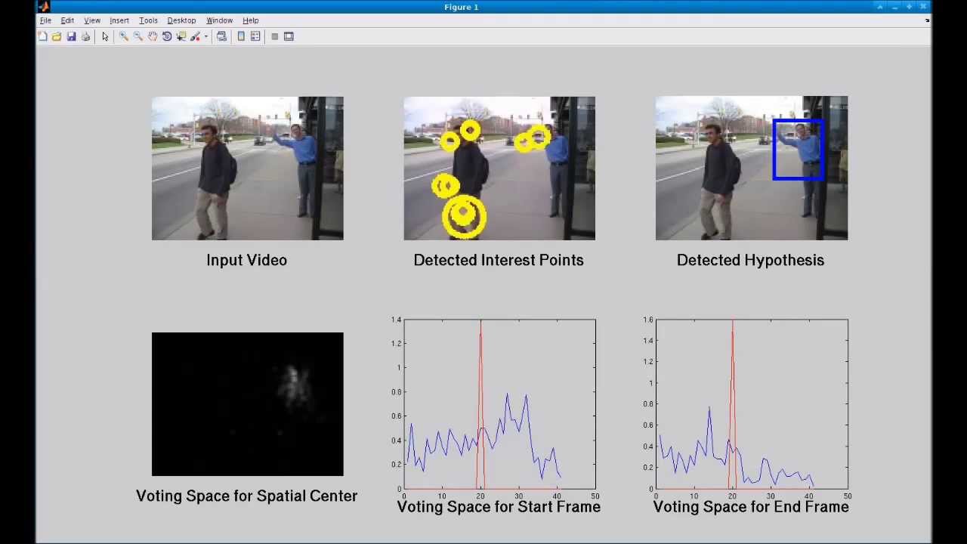Open the Window menu
Image resolution: width=967 pixels, height=544 pixels.
(219, 20)
